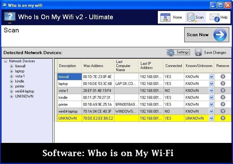This screenshot has height=164, width=233.
Task: Collapse the Network Devices tree root
Action: click(5, 61)
